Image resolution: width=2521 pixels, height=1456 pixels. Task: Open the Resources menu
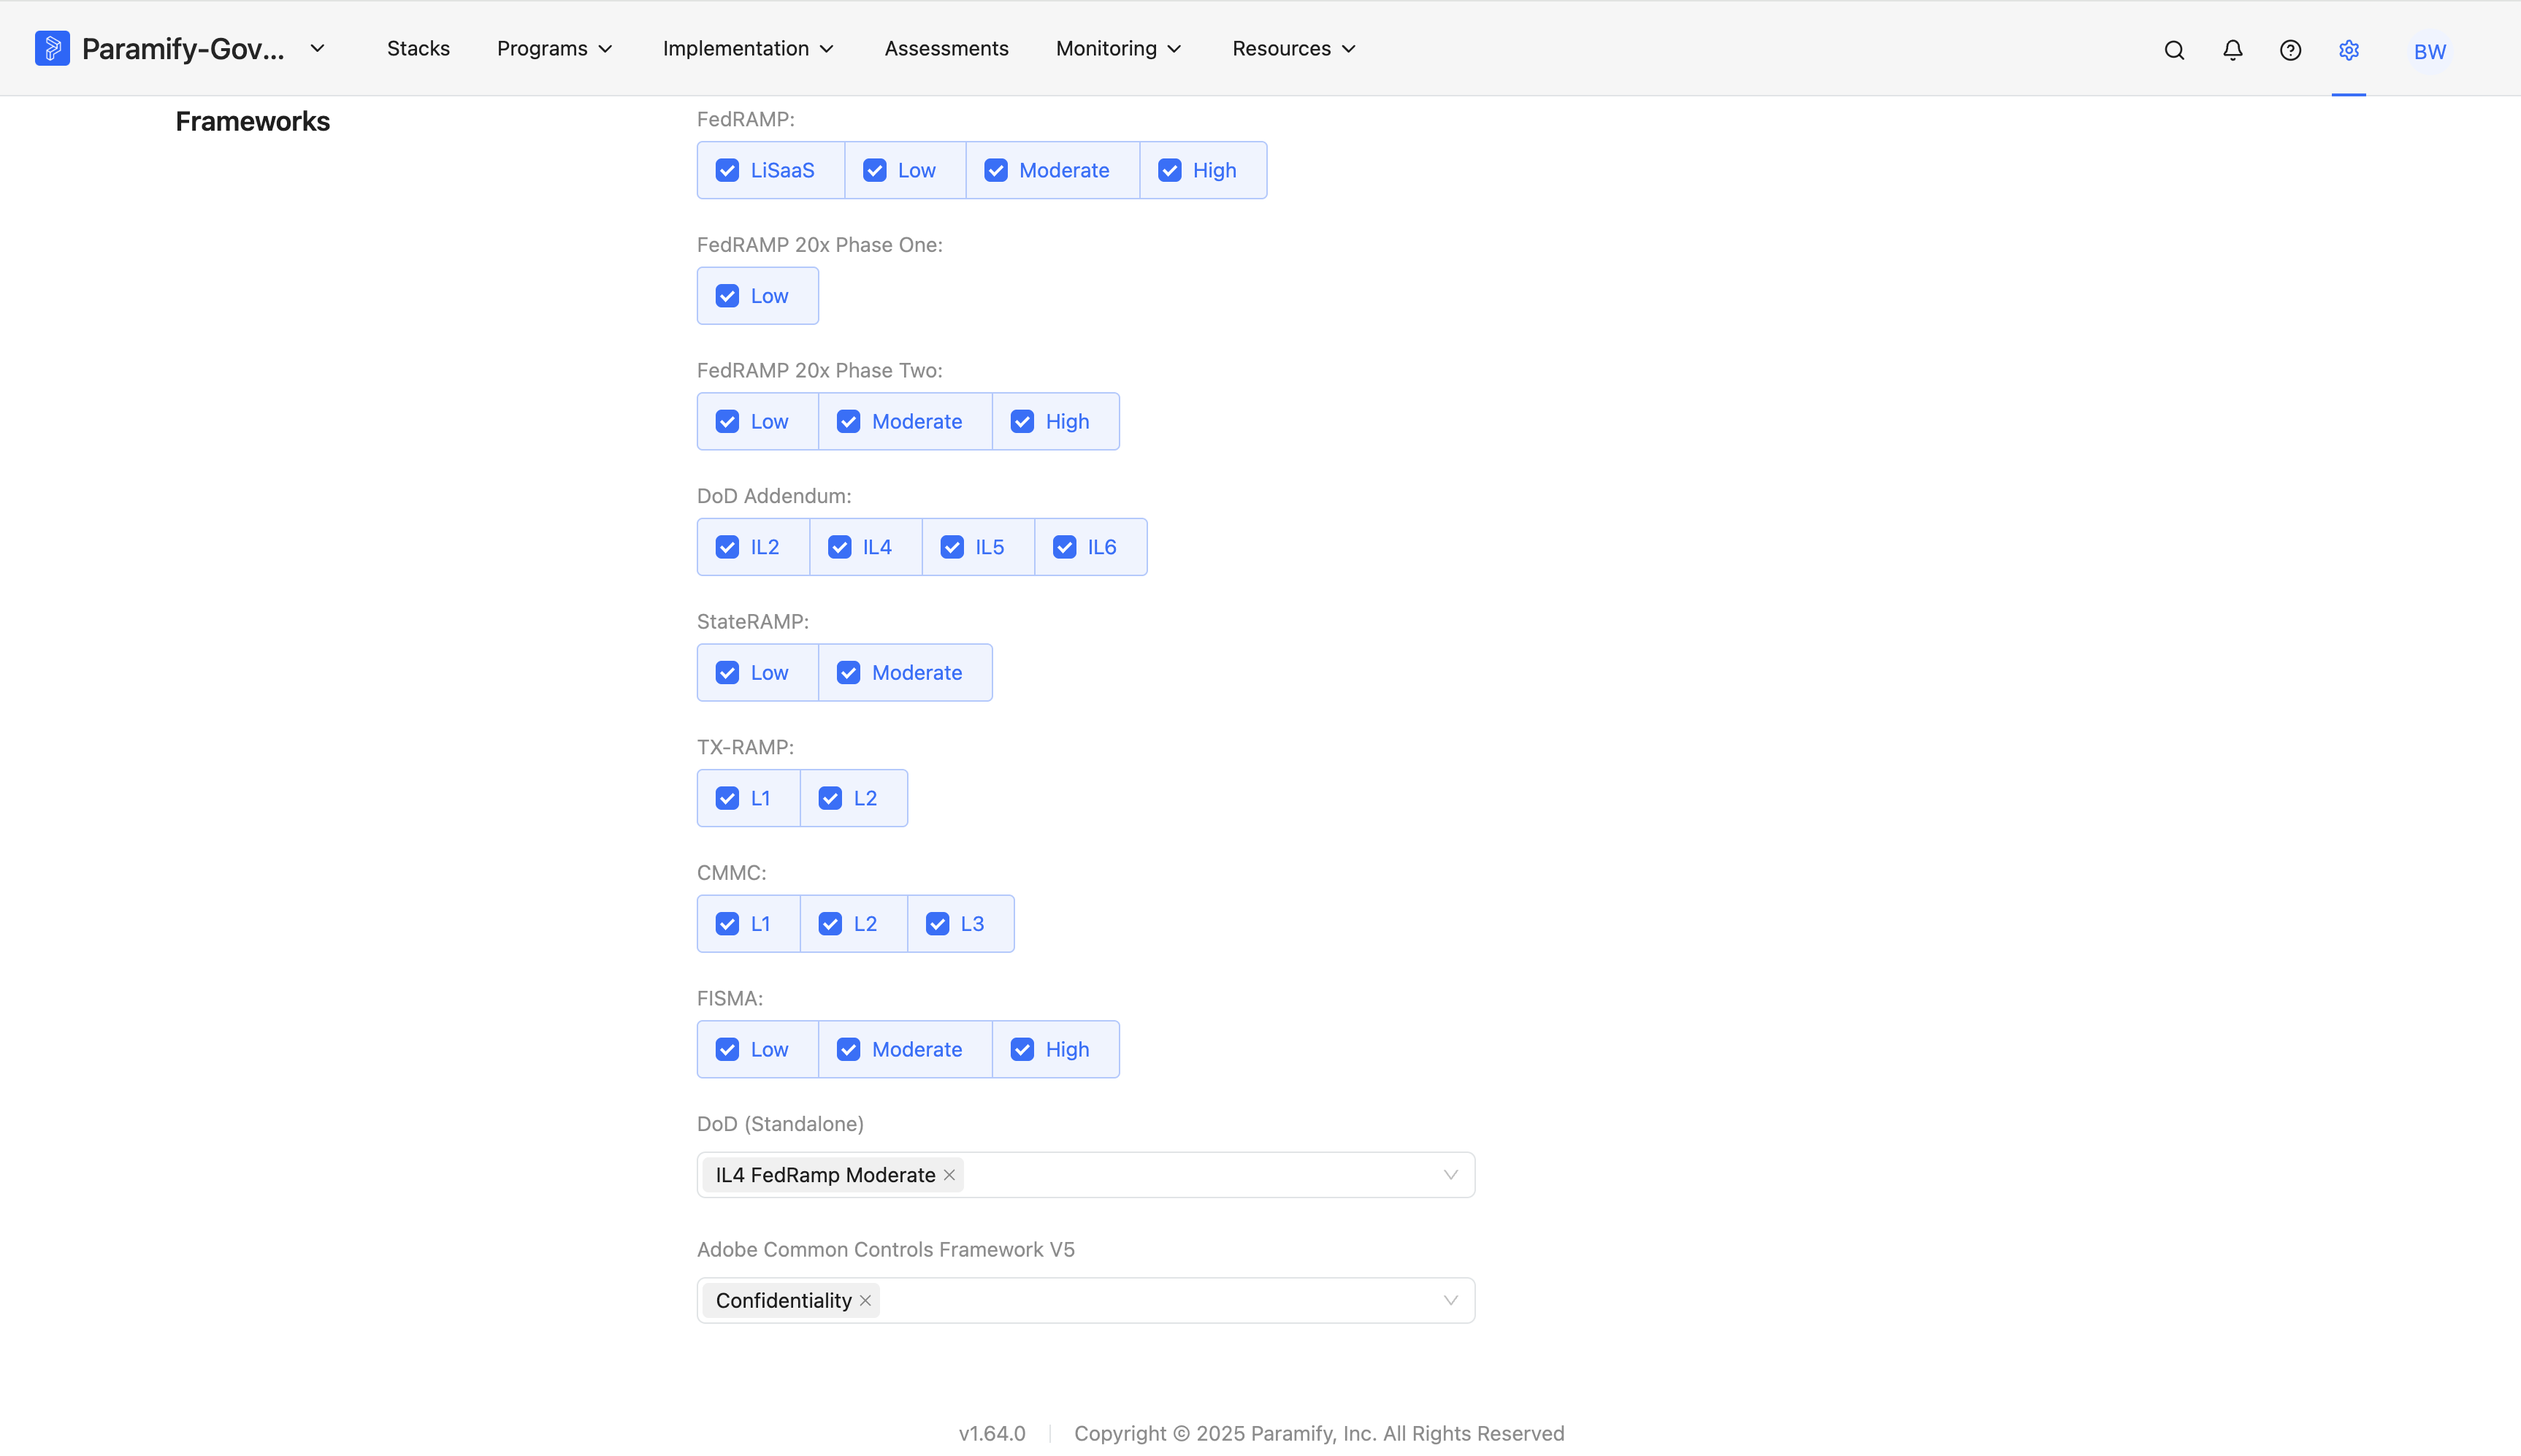pyautogui.click(x=1294, y=48)
